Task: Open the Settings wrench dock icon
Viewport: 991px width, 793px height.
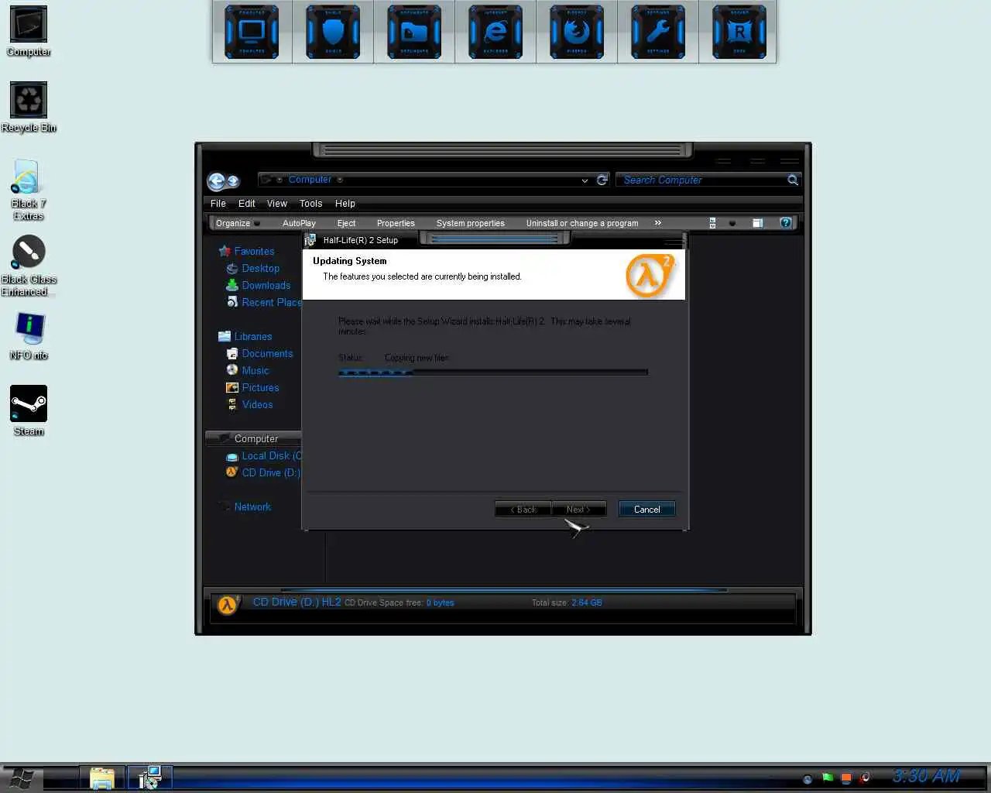Action: [x=658, y=32]
